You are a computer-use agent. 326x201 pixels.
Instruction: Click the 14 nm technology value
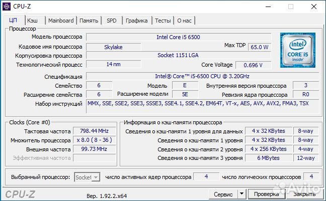coord(114,64)
